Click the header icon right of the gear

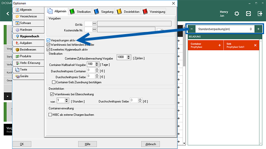tap(248, 14)
